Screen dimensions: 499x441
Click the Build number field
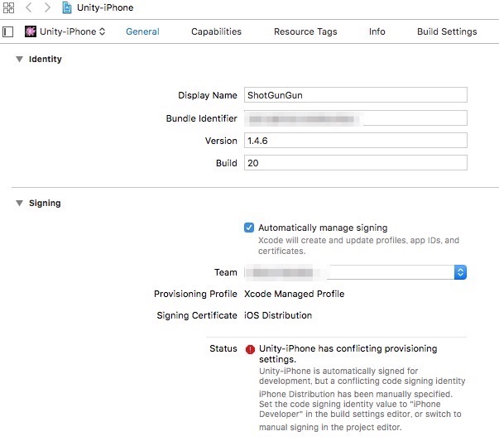(356, 163)
